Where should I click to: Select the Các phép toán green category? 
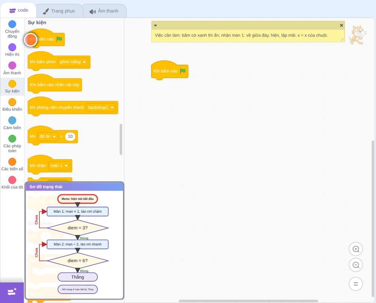(x=12, y=144)
